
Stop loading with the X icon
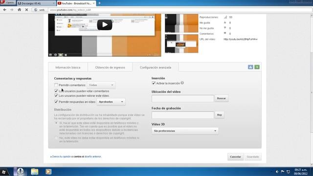[x=26, y=10]
